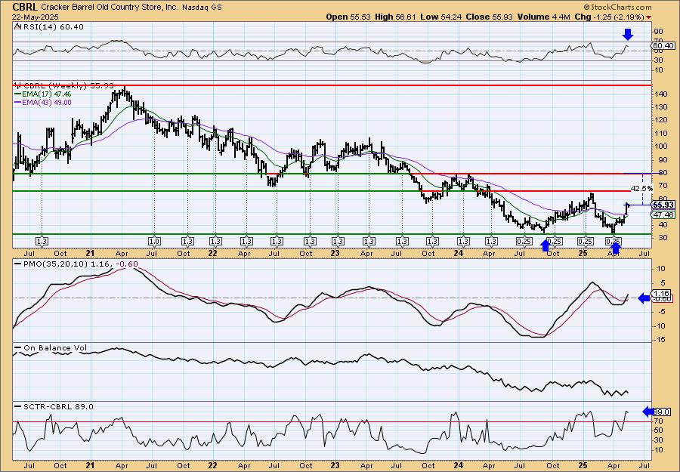Click the bold 55.93 price tag on right axis
680x472 pixels.
[663, 205]
